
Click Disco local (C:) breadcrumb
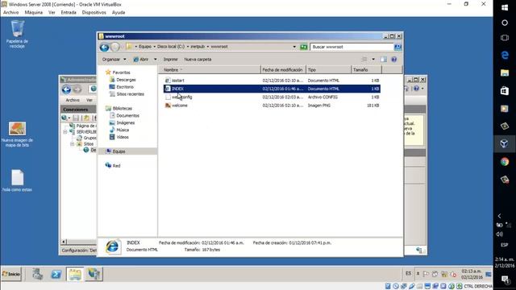[171, 47]
